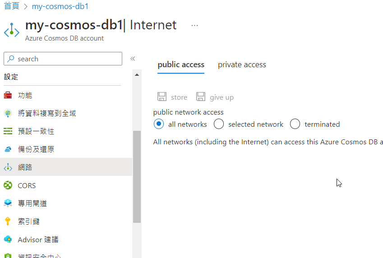This screenshot has width=383, height=258.
Task: Choose the selected network radio option
Action: (x=219, y=124)
